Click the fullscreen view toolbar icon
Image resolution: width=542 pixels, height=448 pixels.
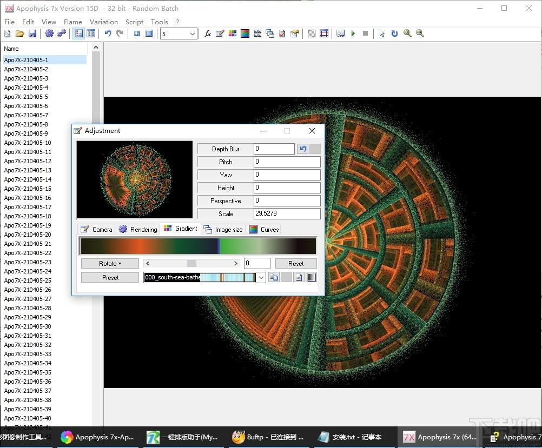click(149, 34)
